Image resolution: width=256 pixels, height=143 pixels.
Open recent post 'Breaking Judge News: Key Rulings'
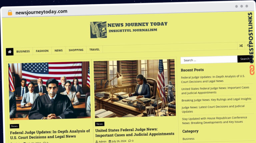tap(216, 100)
